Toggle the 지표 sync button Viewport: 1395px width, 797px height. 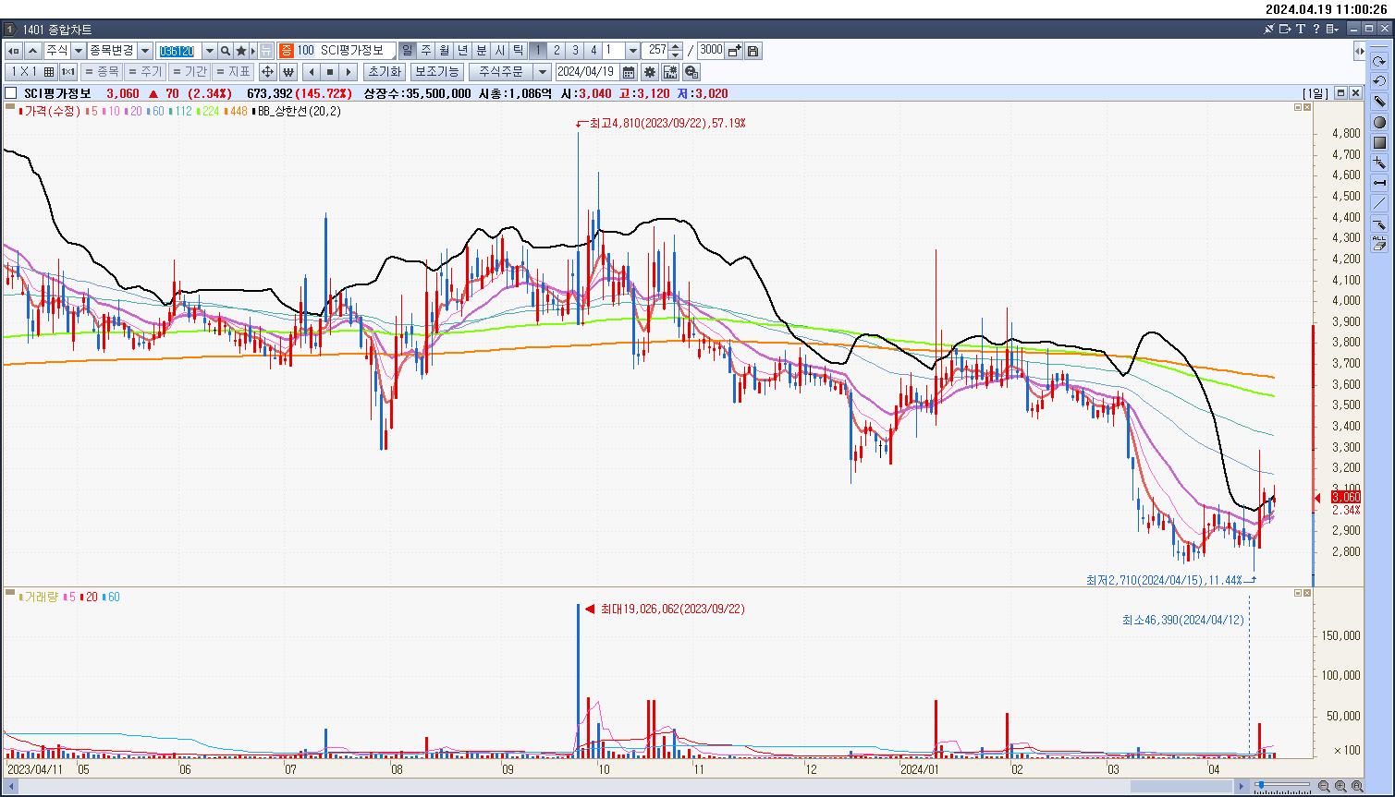coord(233,72)
